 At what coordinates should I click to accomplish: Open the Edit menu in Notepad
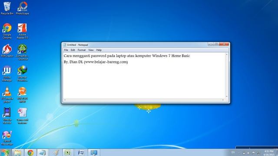pyautogui.click(x=73, y=50)
